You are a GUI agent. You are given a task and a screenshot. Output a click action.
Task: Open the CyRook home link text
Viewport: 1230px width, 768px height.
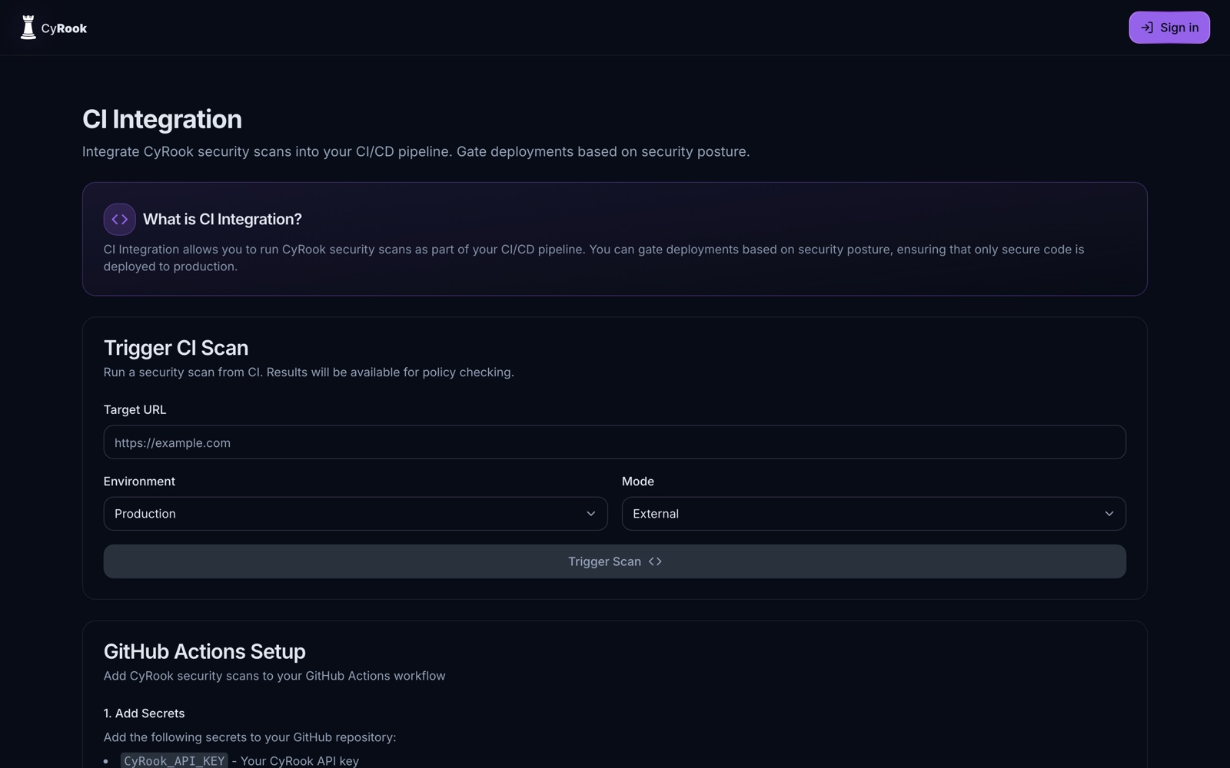coord(64,28)
